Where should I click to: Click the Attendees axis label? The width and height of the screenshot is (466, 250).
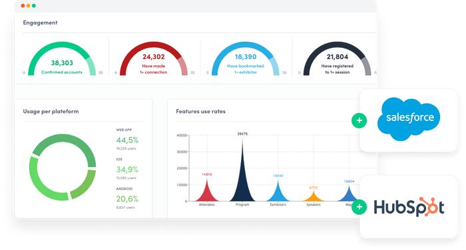tap(207, 205)
